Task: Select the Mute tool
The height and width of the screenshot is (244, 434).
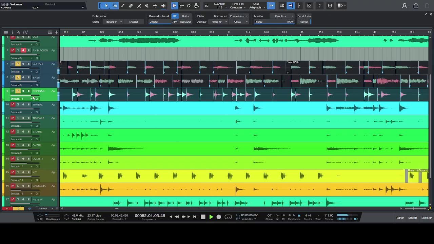Action: click(x=147, y=6)
